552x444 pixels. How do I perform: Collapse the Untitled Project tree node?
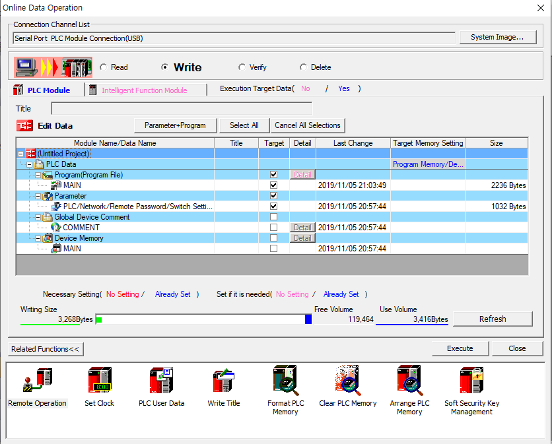pos(20,154)
